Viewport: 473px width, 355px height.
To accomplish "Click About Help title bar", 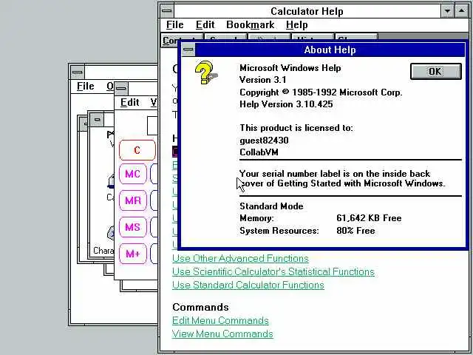I will coord(330,50).
